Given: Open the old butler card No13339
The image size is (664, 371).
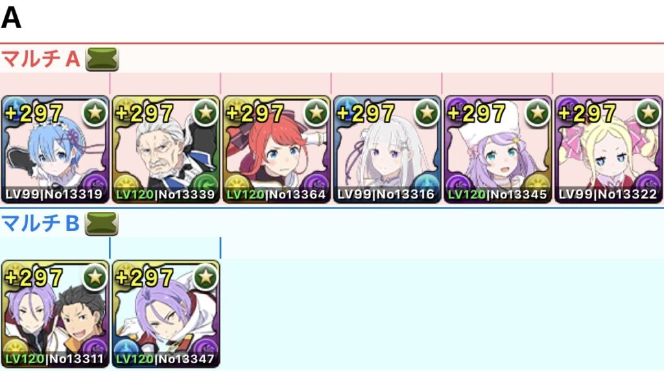Looking at the screenshot, I should [x=166, y=149].
